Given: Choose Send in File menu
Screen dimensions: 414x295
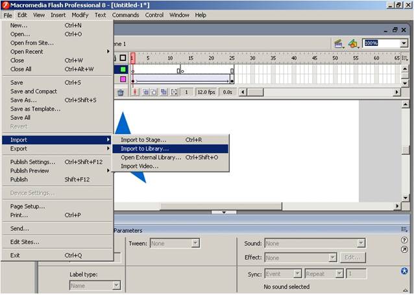Looking at the screenshot, I should [58, 228].
